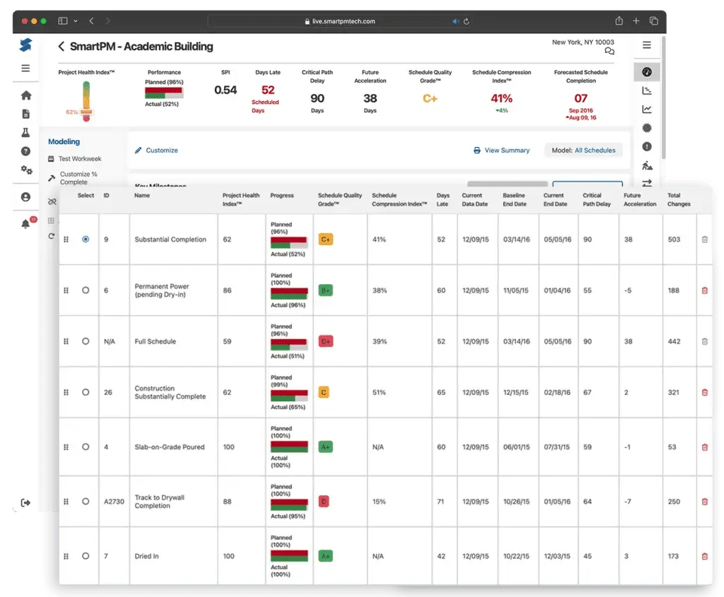Image resolution: width=724 pixels, height=597 pixels.
Task: Open the dashboard gauge view in right sidebar
Action: [647, 72]
